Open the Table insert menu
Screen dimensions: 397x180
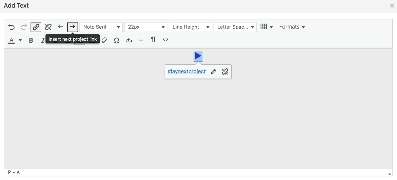266,27
